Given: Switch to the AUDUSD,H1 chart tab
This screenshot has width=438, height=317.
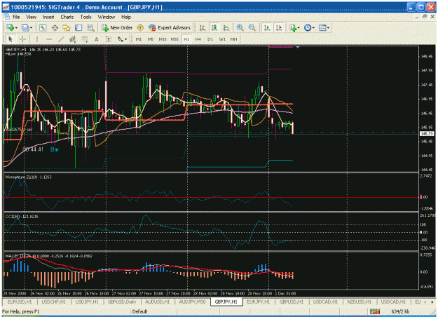Looking at the screenshot, I should pyautogui.click(x=157, y=302).
